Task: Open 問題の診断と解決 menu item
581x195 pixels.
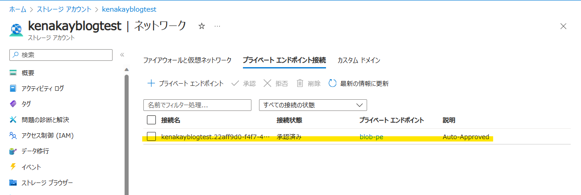Action: pyautogui.click(x=45, y=120)
